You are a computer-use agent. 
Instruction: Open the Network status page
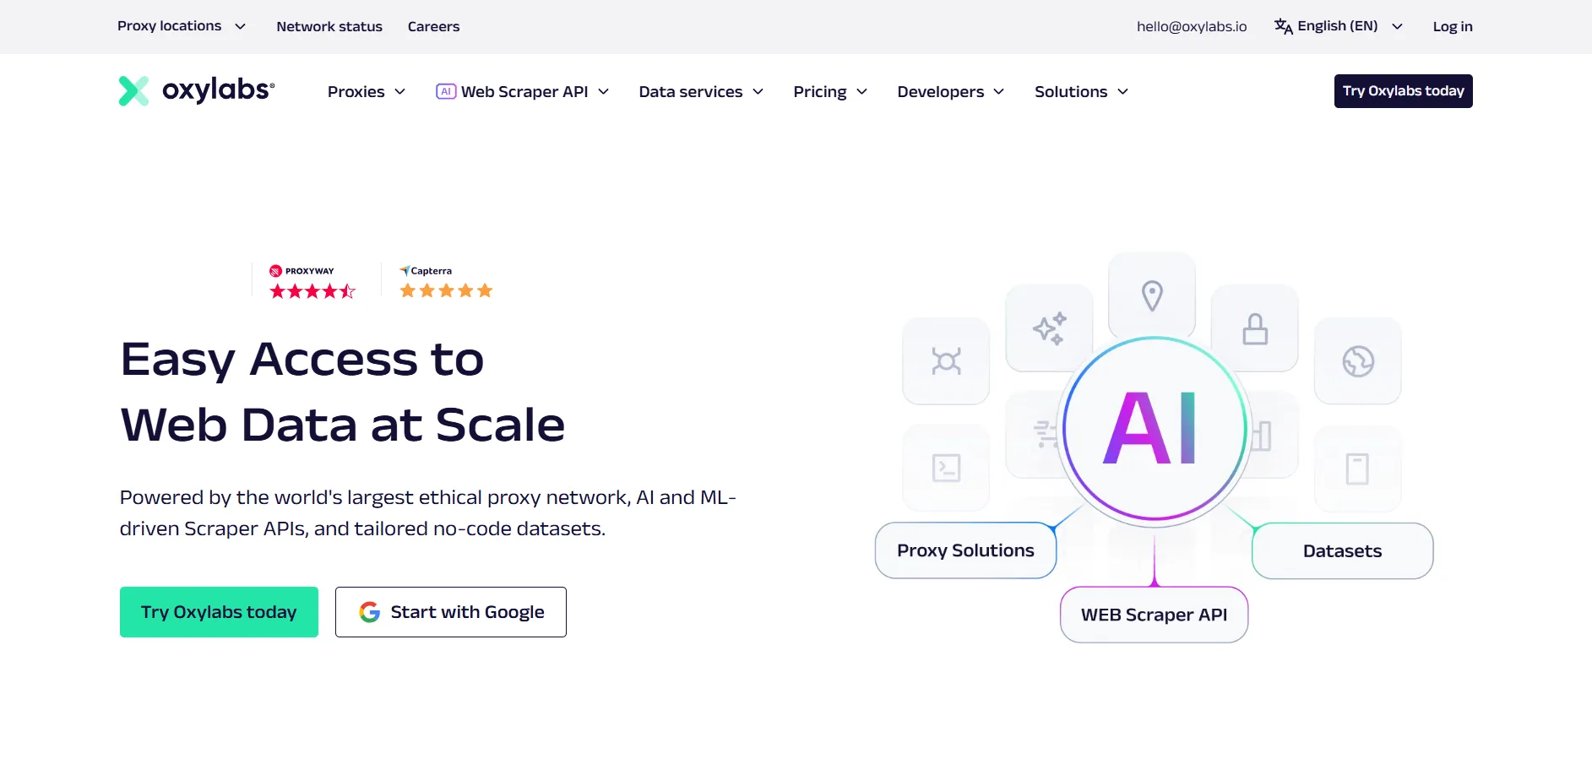coord(329,26)
